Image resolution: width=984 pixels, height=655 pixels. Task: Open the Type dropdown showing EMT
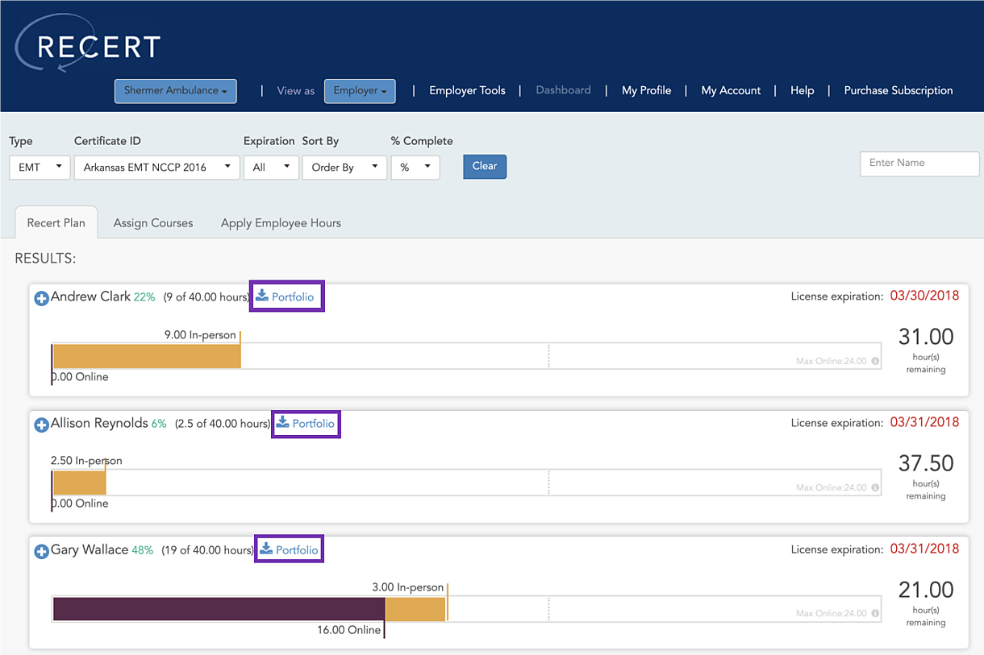click(39, 167)
